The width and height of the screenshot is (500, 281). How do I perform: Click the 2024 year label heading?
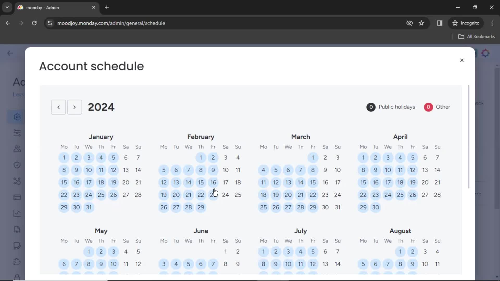101,107
